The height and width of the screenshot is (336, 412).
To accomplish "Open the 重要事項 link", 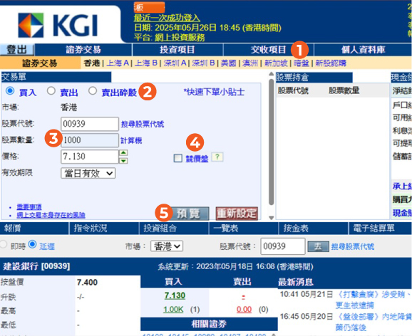I will tap(29, 207).
